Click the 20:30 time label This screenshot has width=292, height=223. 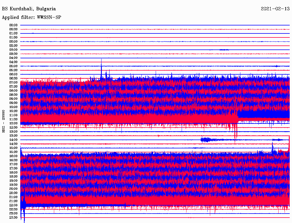click(13, 193)
